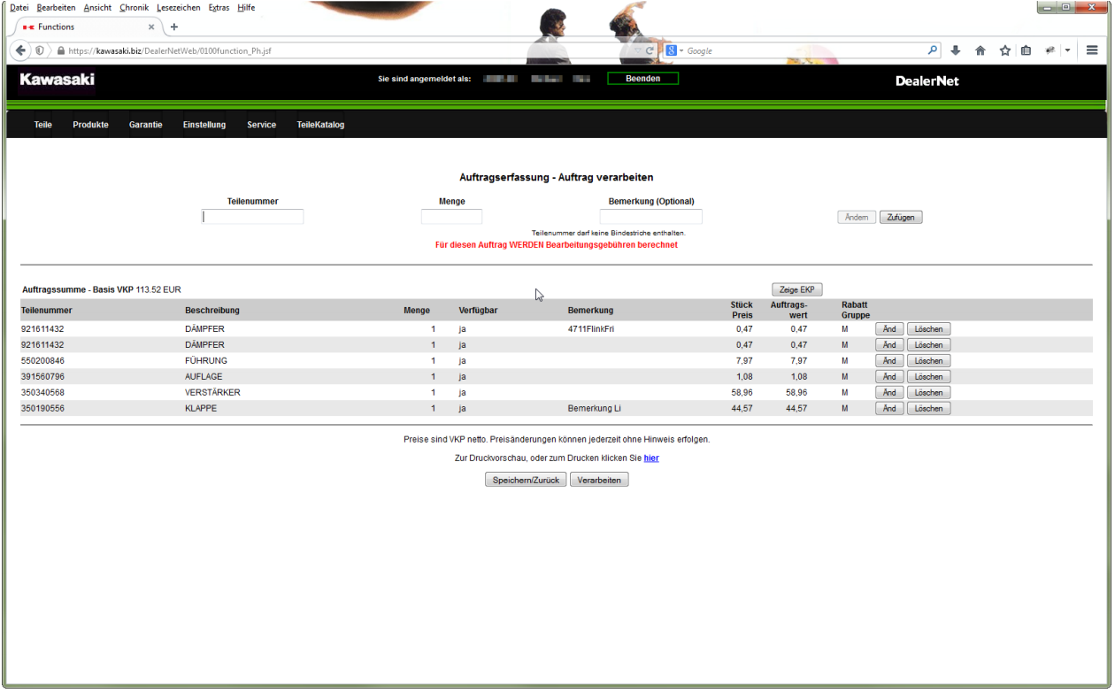
Task: Click Änd button for DÄMPFER row with 4711FlinkFri
Action: pos(889,329)
